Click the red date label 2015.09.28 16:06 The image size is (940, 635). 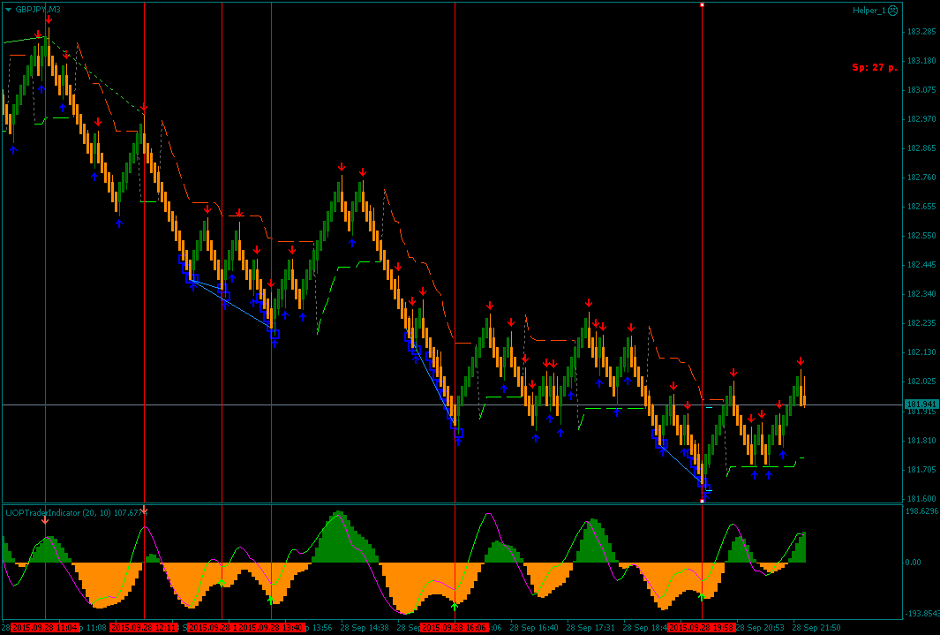click(x=455, y=627)
